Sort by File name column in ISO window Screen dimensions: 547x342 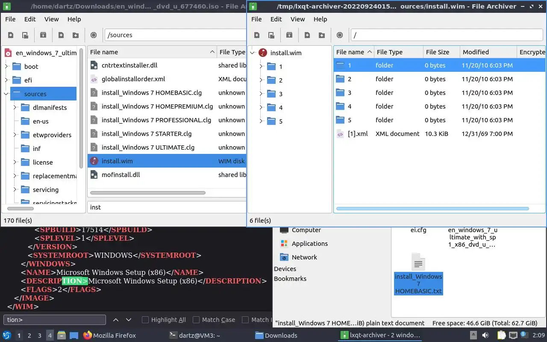(x=152, y=52)
